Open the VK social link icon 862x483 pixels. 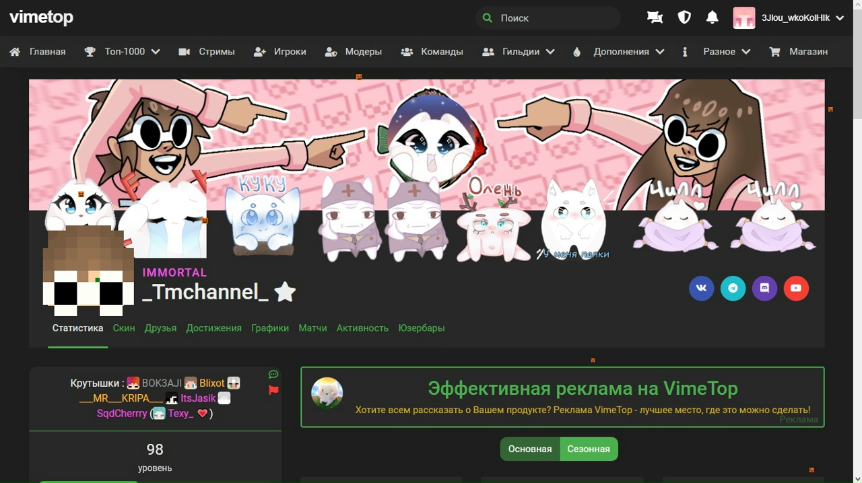point(701,288)
